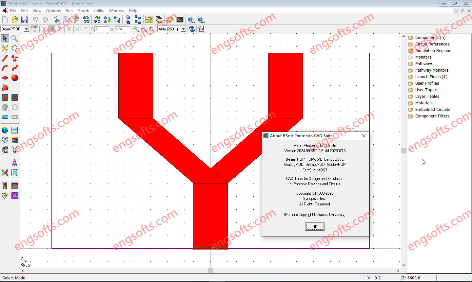Click the zoom in magnifier toolbar icon
Screen dimensions: 472x282
[x=136, y=29]
